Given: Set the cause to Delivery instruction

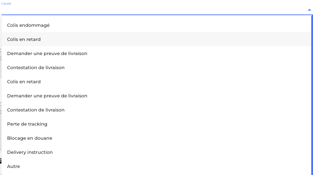Looking at the screenshot, I should (30, 152).
